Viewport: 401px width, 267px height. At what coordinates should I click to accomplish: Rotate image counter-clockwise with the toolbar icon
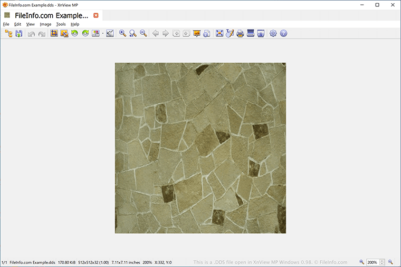click(75, 33)
